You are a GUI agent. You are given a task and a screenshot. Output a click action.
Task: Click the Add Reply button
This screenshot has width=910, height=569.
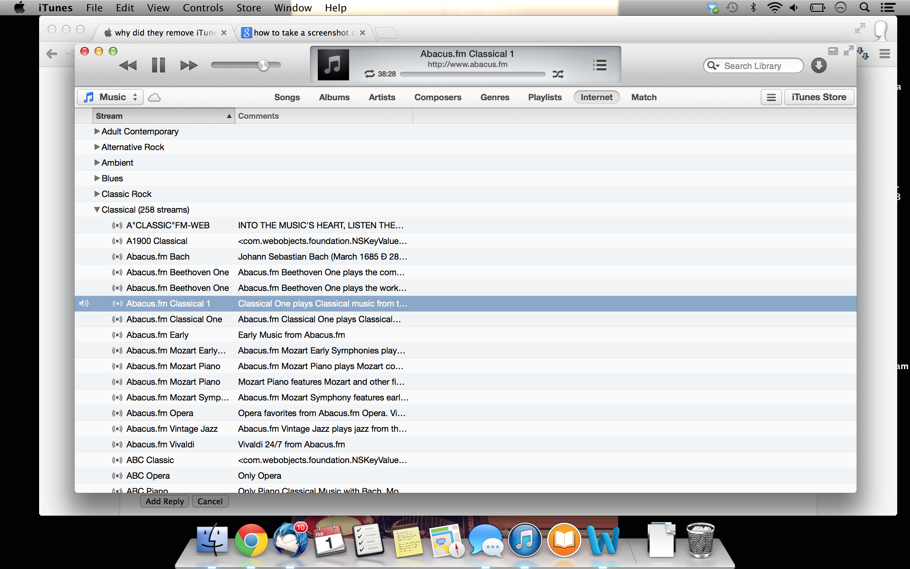165,501
